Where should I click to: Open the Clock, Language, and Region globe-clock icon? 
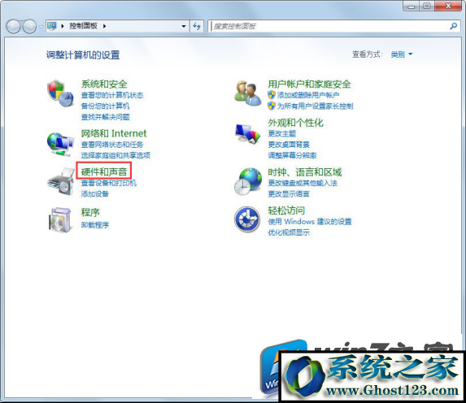[248, 181]
